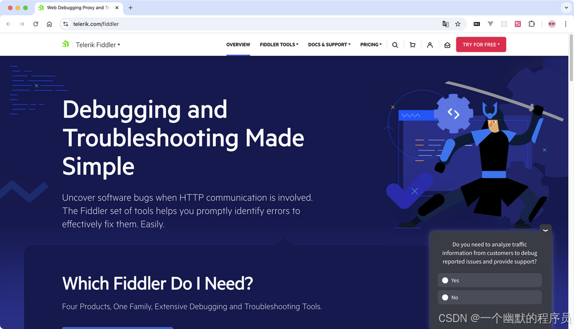Image resolution: width=574 pixels, height=329 pixels.
Task: Select the No radio option in the survey
Action: pyautogui.click(x=490, y=297)
